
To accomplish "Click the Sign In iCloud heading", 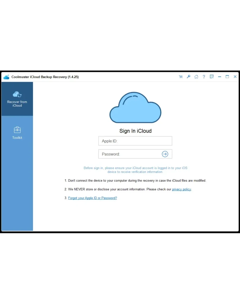I will (x=135, y=131).
